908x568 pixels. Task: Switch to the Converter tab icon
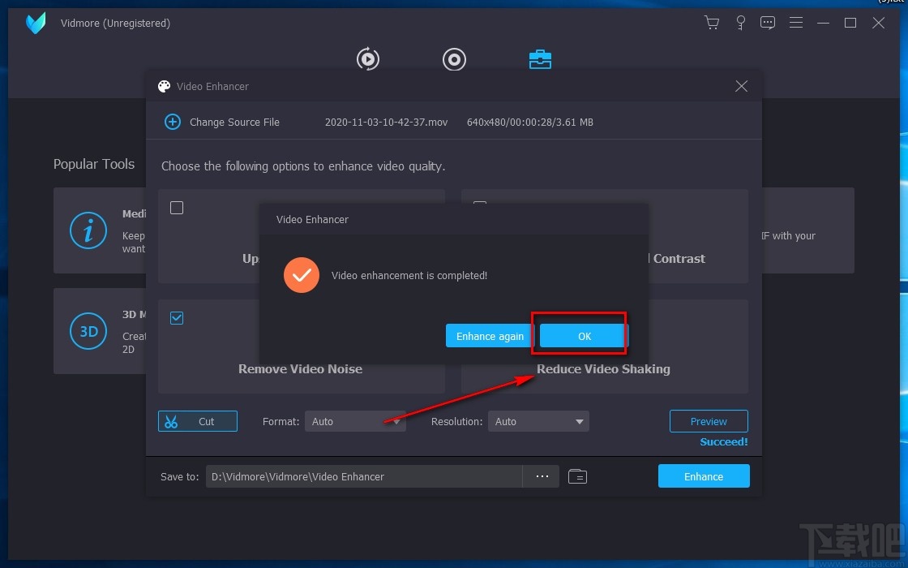[368, 59]
